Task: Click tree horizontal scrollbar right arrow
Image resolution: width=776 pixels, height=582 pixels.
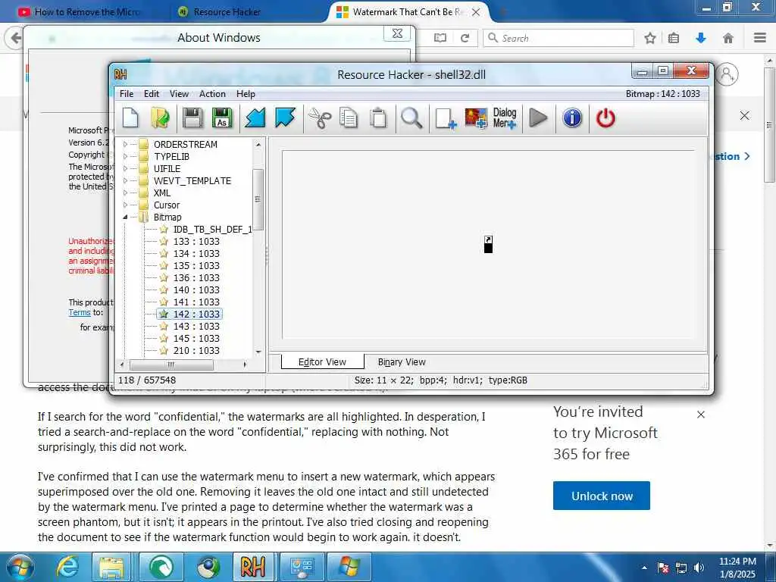Action: 245,365
